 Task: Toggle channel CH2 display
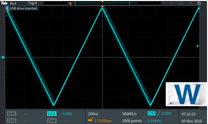point(52,114)
